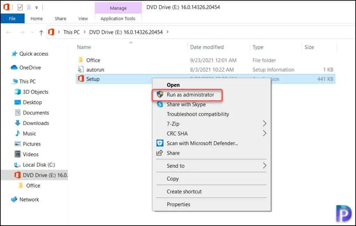This screenshot has height=226, width=356.
Task: Expand the Send to submenu arrow
Action: [265, 166]
